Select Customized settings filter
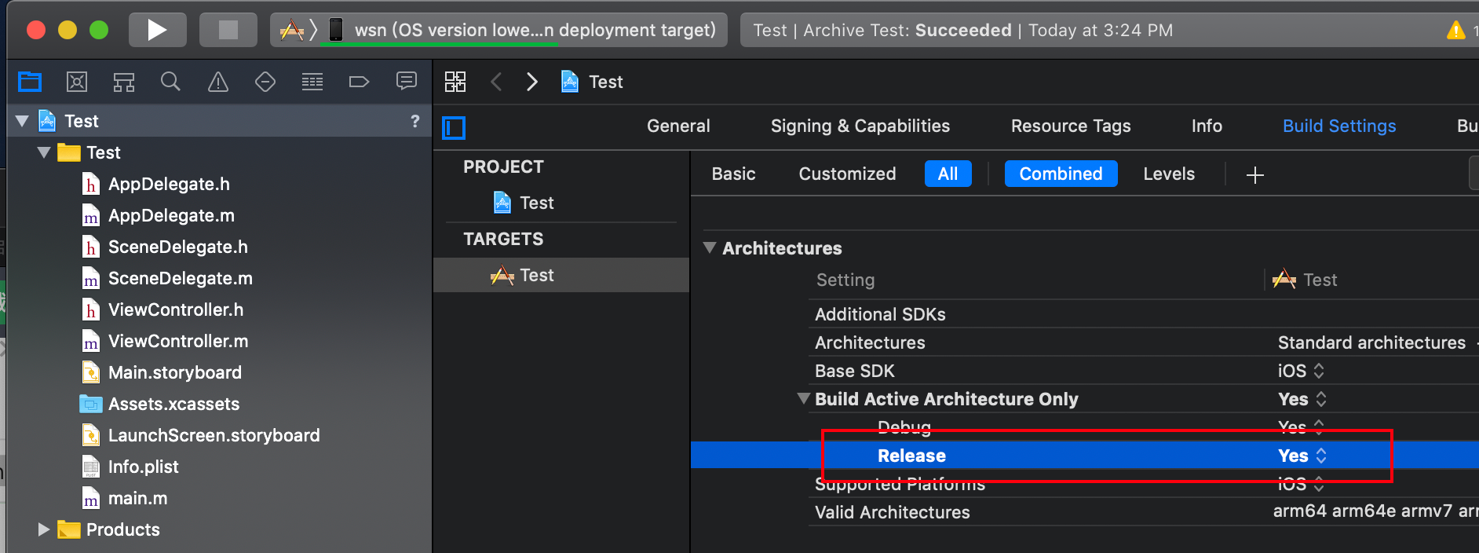Image resolution: width=1479 pixels, height=553 pixels. [x=846, y=174]
